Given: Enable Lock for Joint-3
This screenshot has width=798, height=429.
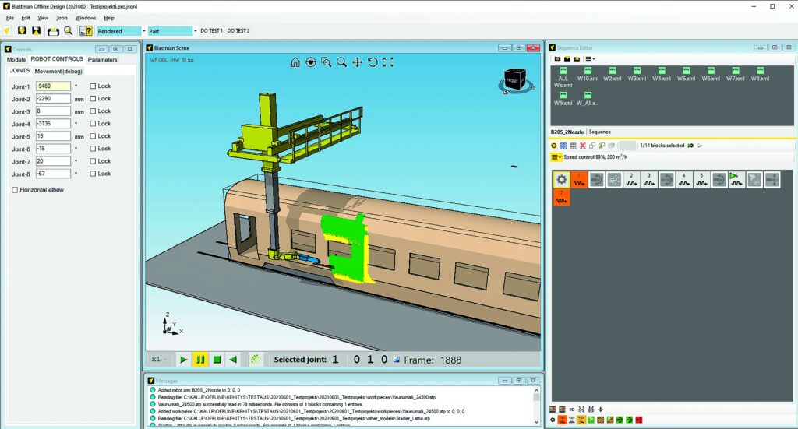Looking at the screenshot, I should (x=93, y=111).
